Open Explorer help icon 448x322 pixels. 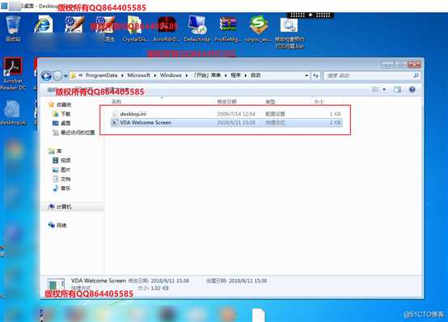tap(412, 90)
